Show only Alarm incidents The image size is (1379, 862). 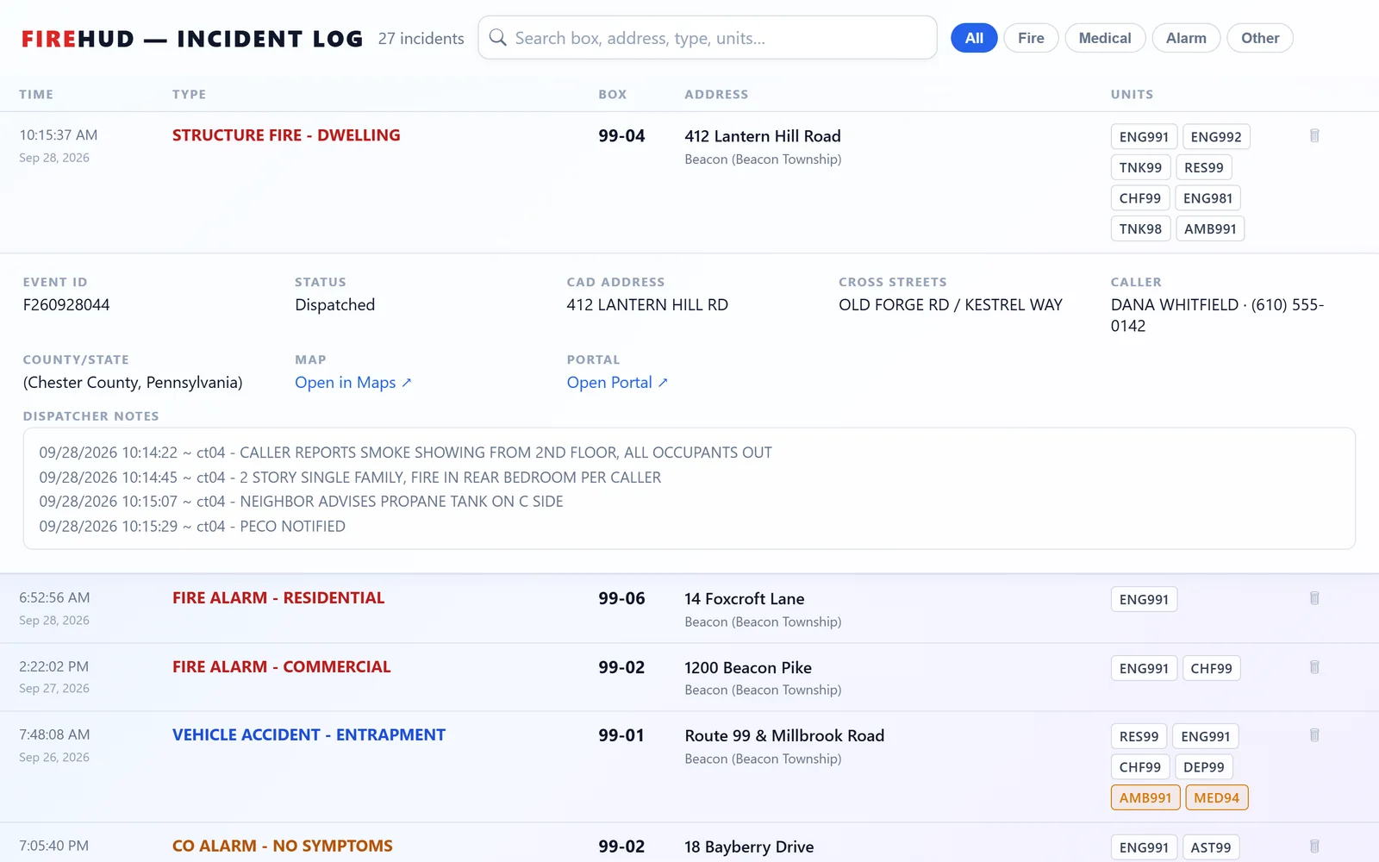1186,38
